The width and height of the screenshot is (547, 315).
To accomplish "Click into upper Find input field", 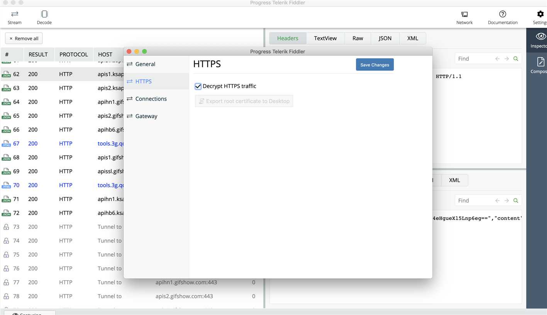I will tap(475, 59).
